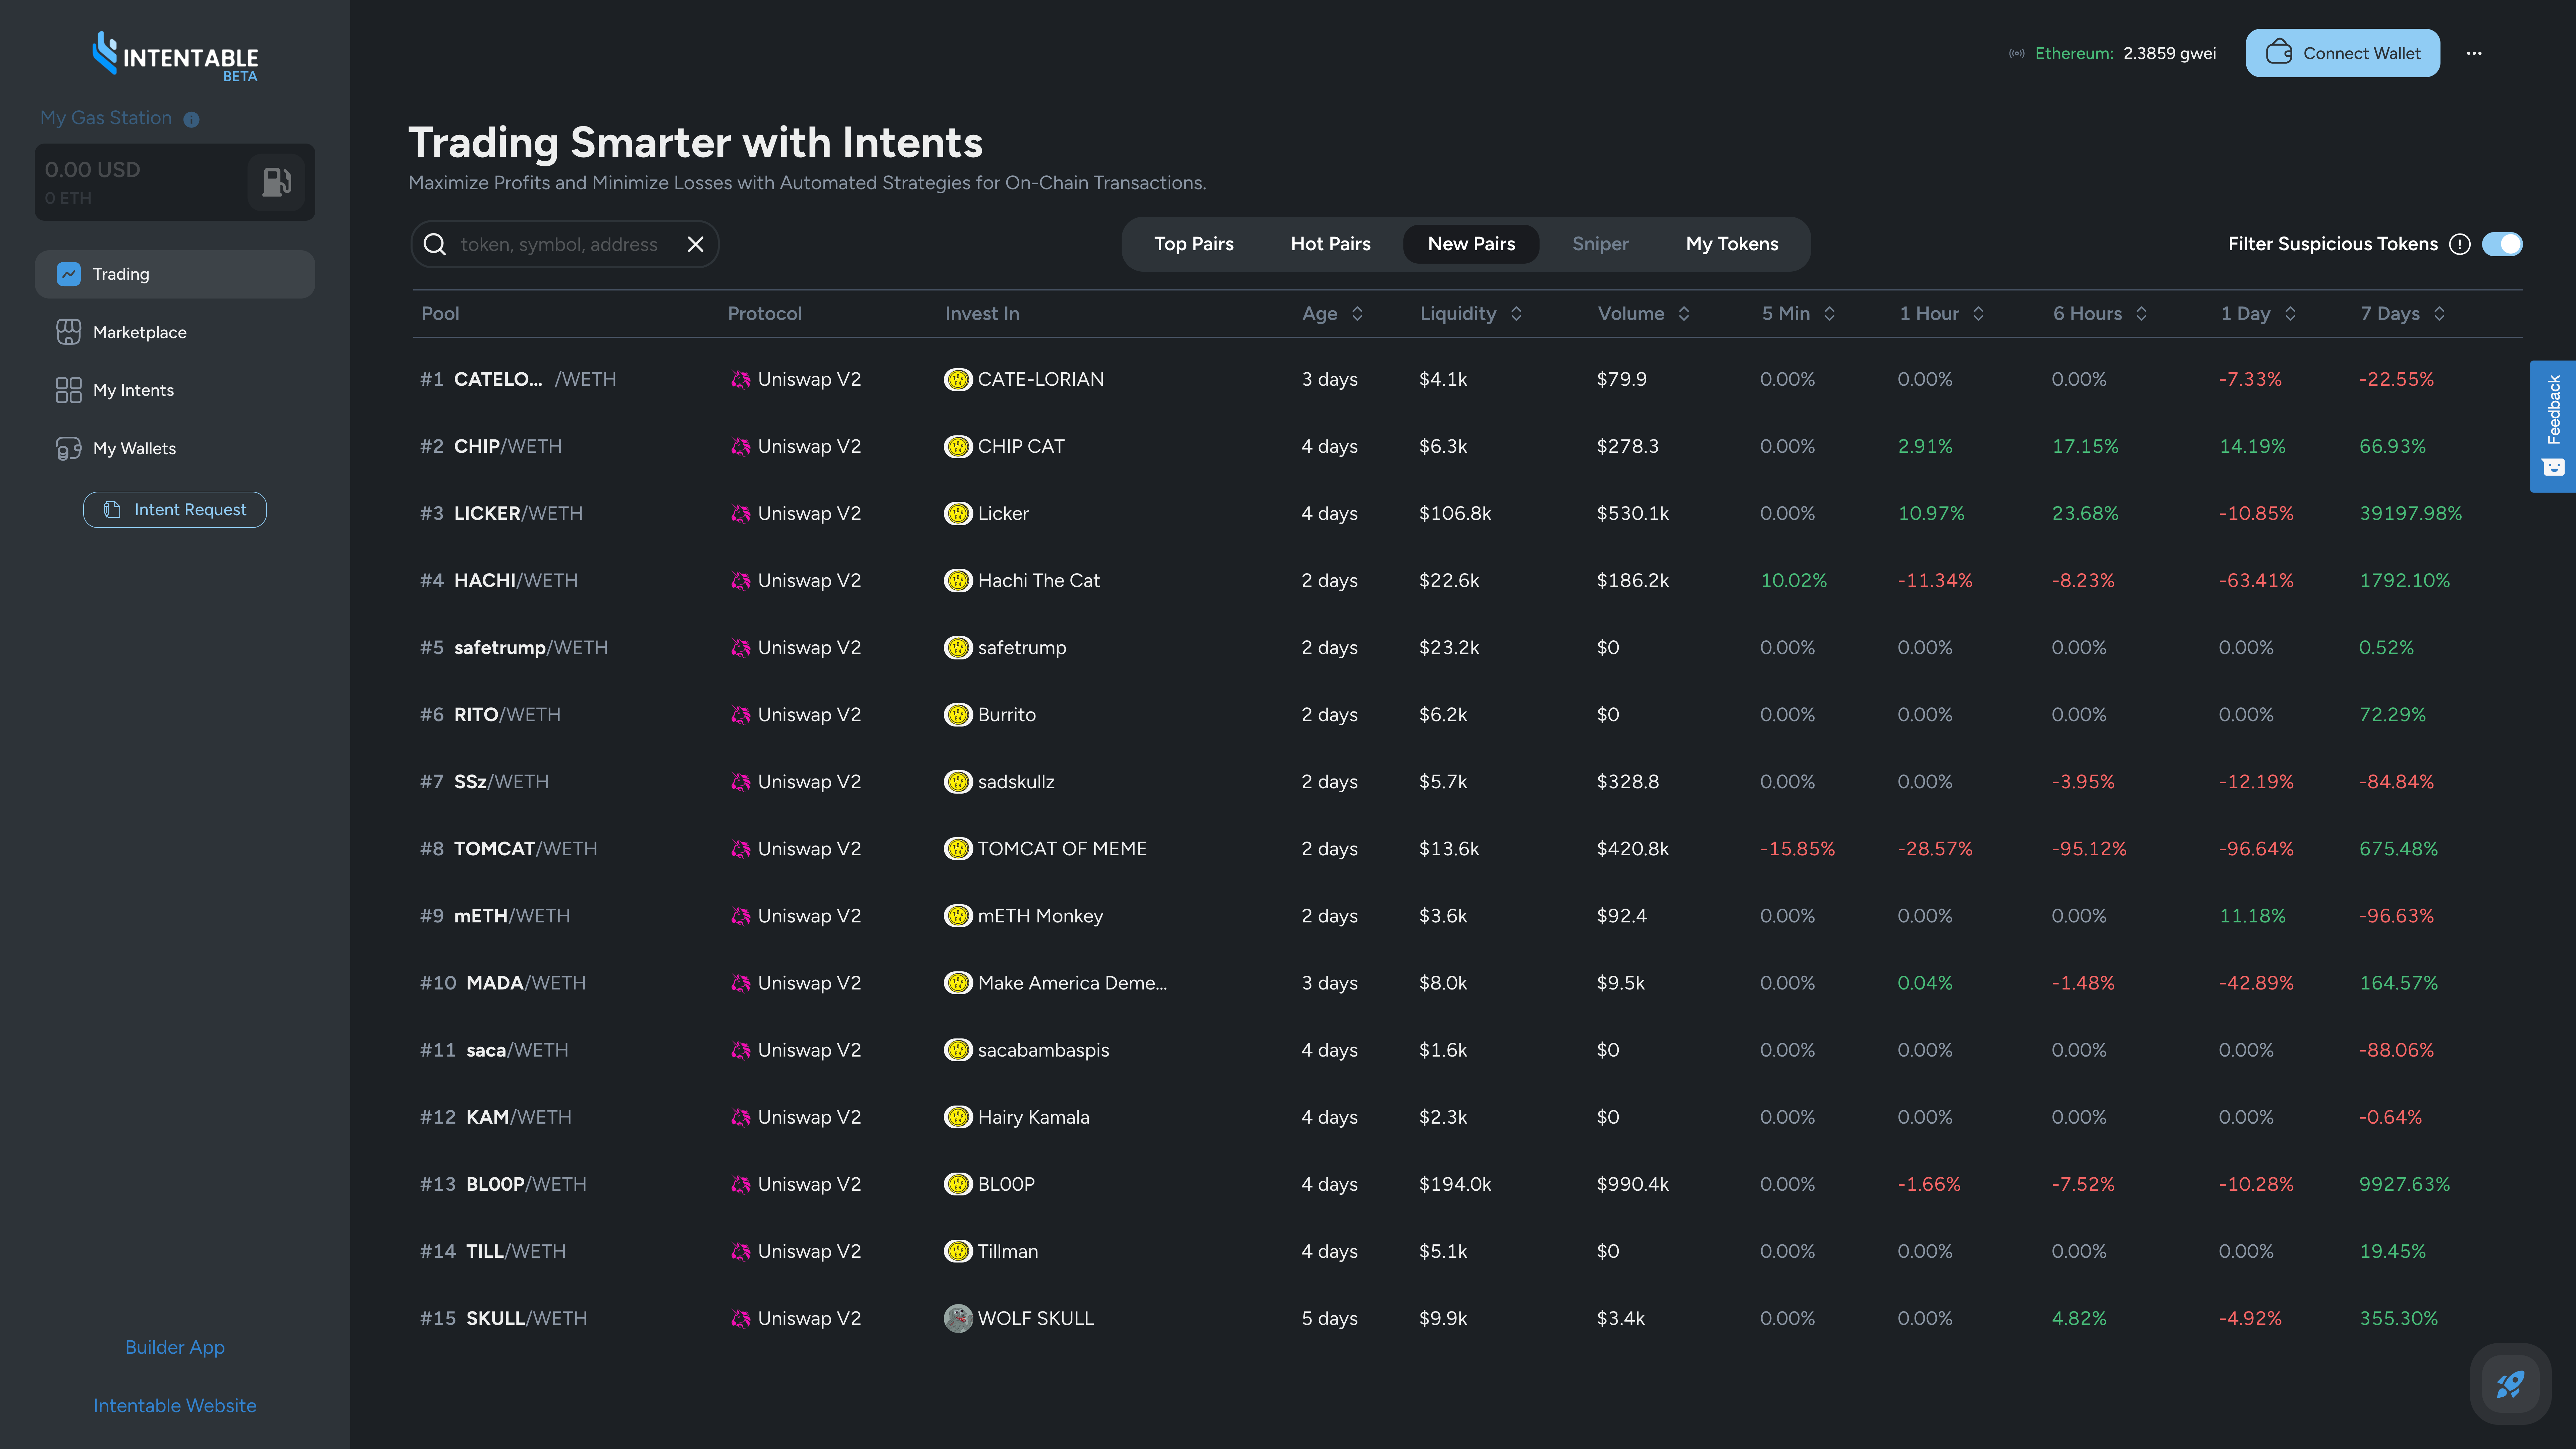The height and width of the screenshot is (1449, 2576).
Task: Click the Intent Request button
Action: [x=175, y=510]
